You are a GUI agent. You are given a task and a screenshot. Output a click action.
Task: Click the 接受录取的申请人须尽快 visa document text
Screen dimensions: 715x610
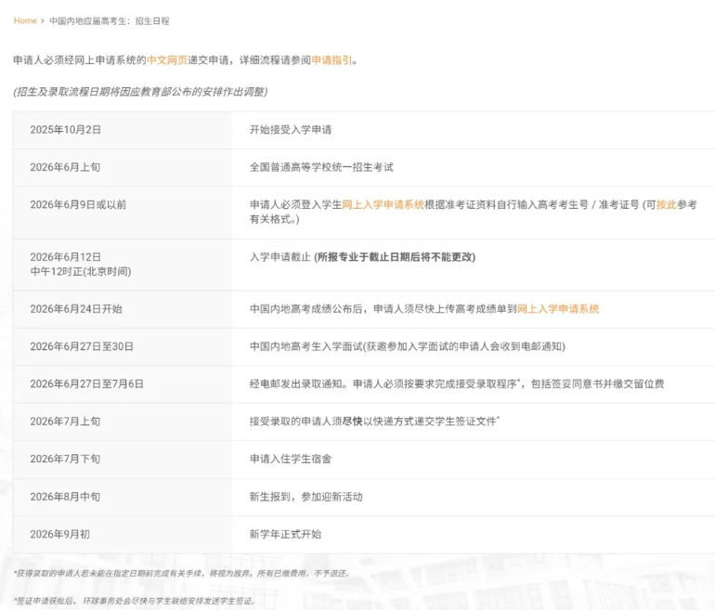[x=374, y=422]
